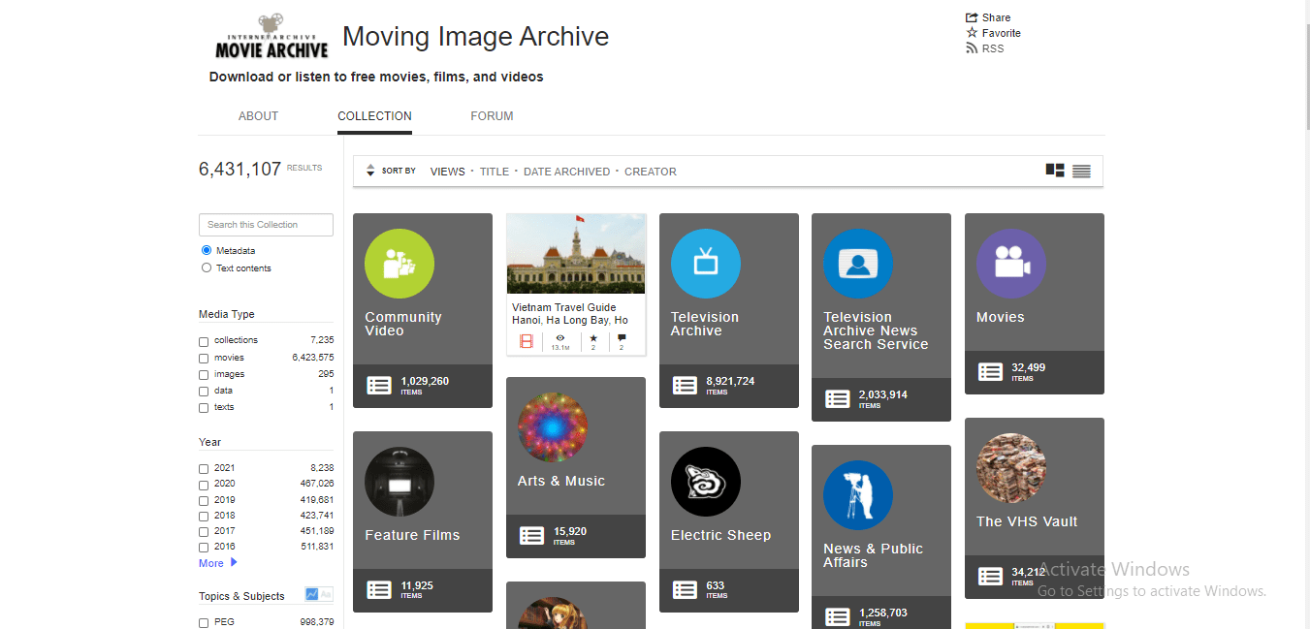Check the 2017 year checkbox
Screen dimensions: 1310x629
coord(204,532)
